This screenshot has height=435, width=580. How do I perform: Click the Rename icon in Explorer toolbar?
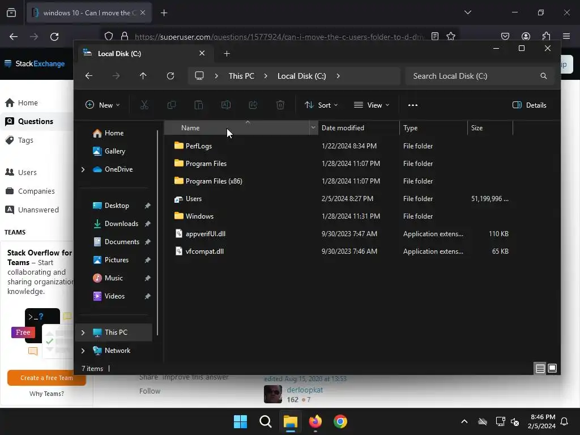click(226, 105)
